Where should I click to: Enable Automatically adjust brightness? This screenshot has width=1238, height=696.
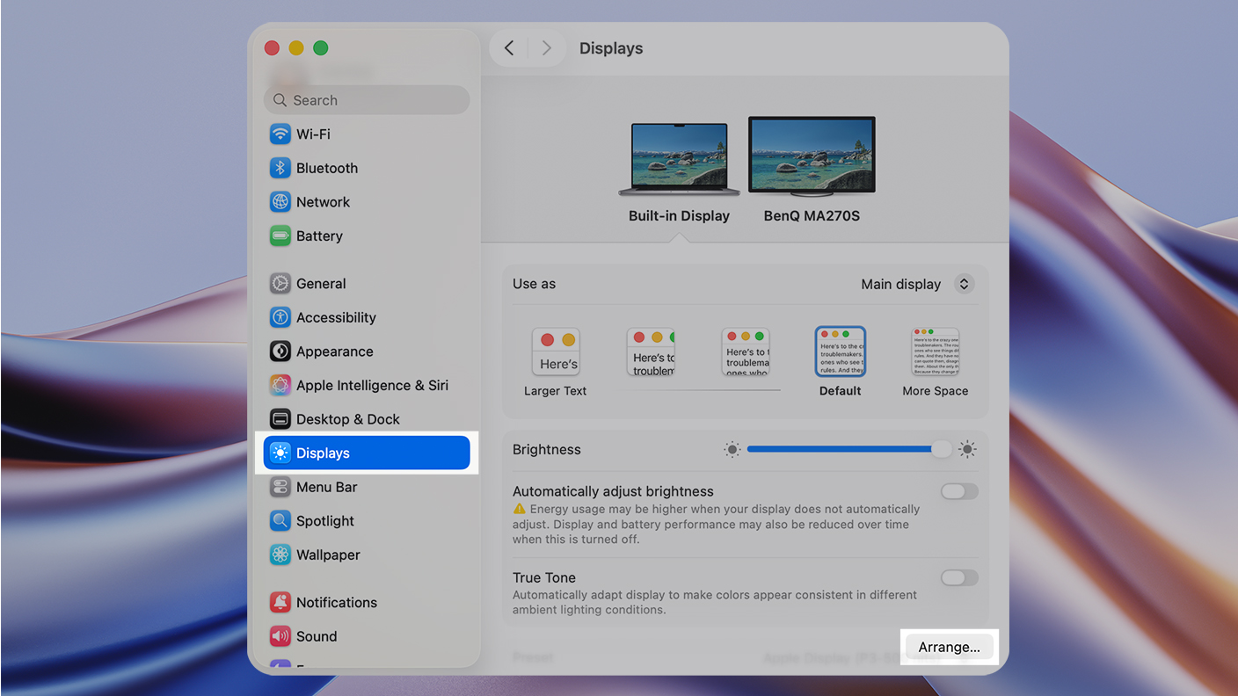point(959,492)
